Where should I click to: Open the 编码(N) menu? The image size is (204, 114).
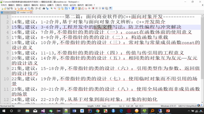click(x=35, y=5)
